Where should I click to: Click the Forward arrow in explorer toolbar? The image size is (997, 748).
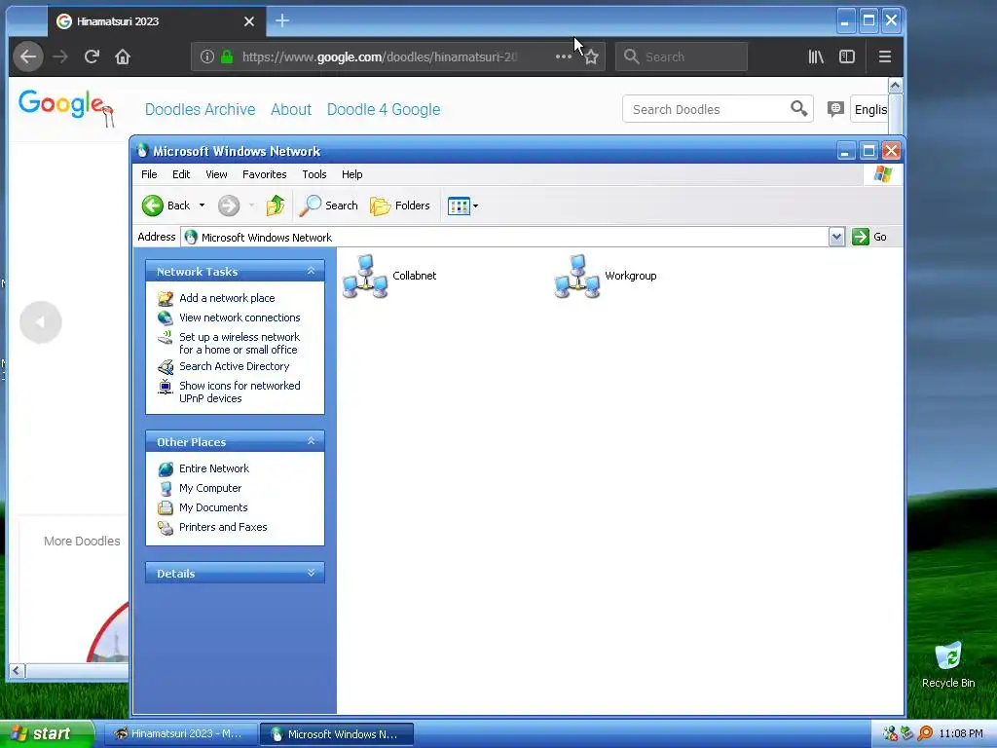click(x=229, y=206)
